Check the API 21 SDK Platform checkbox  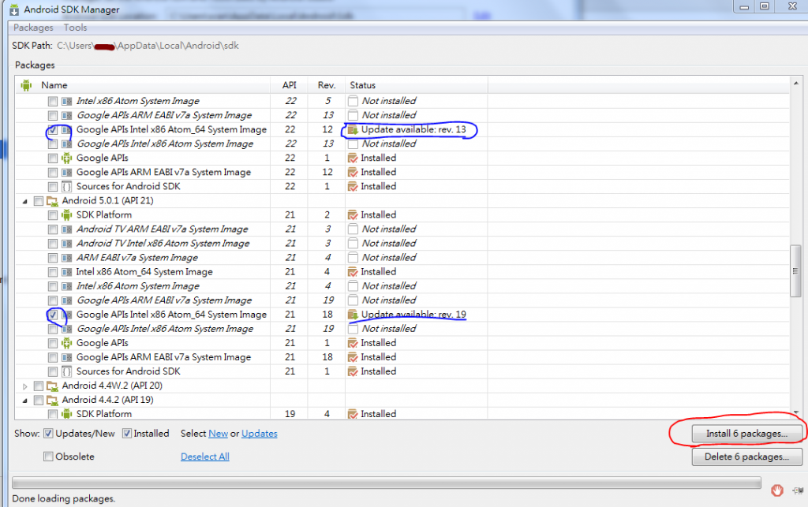pos(53,215)
